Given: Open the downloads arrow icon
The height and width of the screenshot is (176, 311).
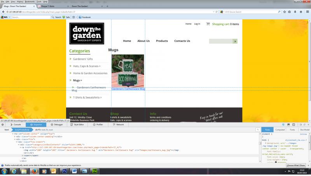Looking at the screenshot, I should (x=295, y=12).
